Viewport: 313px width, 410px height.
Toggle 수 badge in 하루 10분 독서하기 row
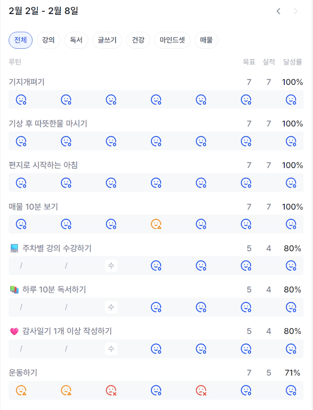[x=111, y=307]
